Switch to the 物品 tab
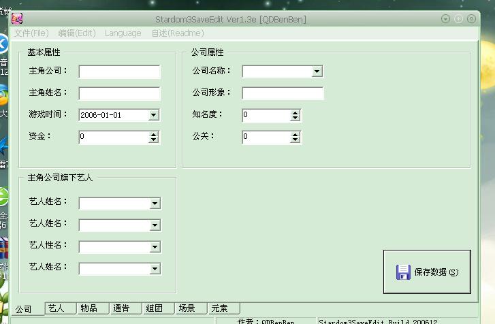Screen dimensions: 495x324 (x=89, y=308)
